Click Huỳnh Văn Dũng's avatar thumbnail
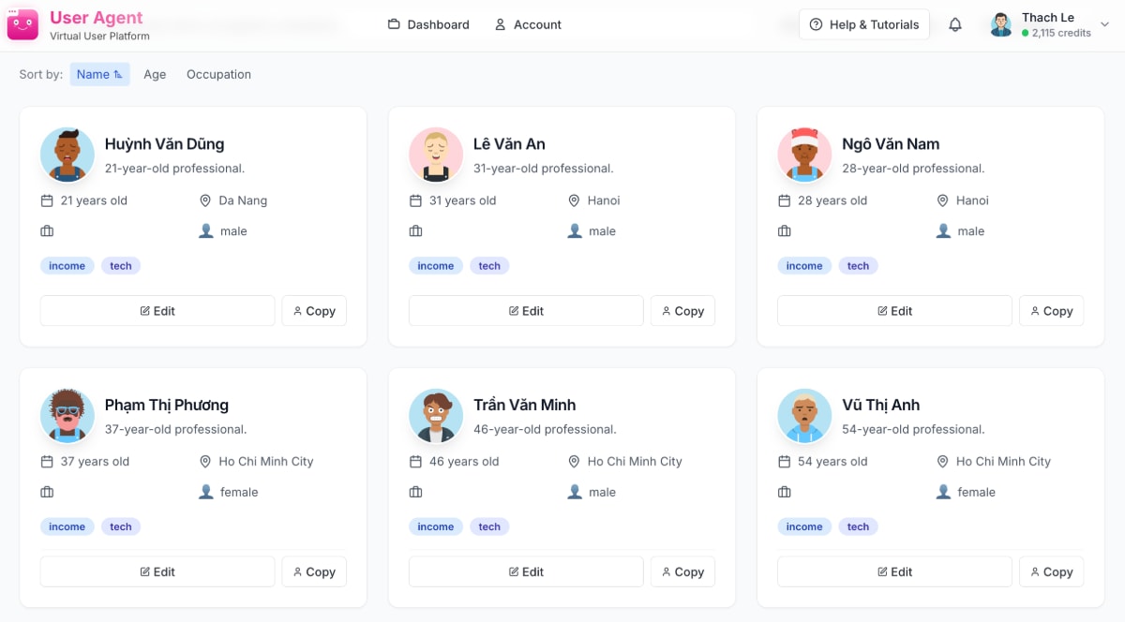Viewport: 1125px width, 622px height. (67, 155)
